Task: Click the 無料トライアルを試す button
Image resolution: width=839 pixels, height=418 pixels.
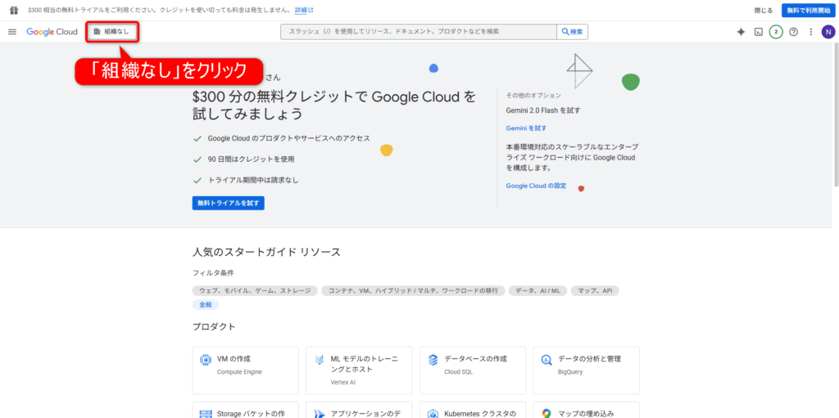Action: pos(229,203)
